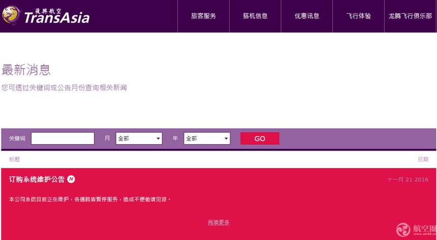The image size is (437, 240).
Task: Open the 旅客服务 menu
Action: [203, 16]
